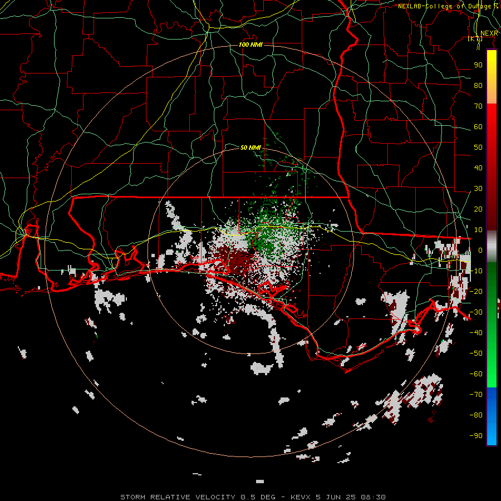Click the 100 NMI range ring label
Screen dimensions: 501x501
(x=250, y=45)
